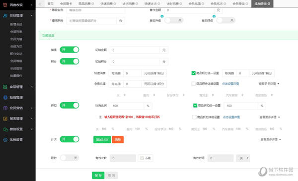Uncheck 商品折扣统一设置 checkbox
Screen dimensions: 298x181
point(195,106)
